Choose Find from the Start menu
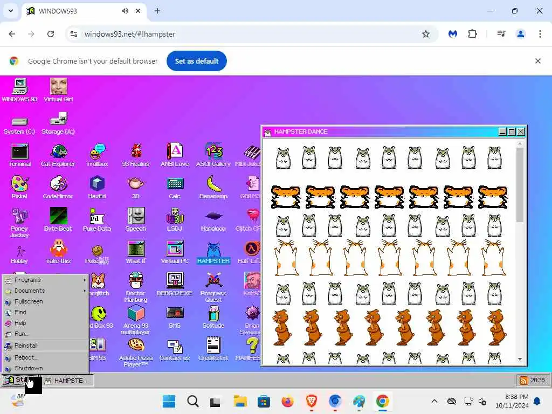The image size is (552, 414). [x=45, y=312]
